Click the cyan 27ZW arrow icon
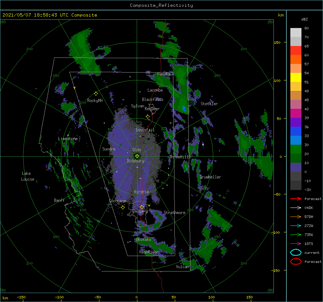Image resolution: width=323 pixels, height=302 pixels. pyautogui.click(x=296, y=226)
